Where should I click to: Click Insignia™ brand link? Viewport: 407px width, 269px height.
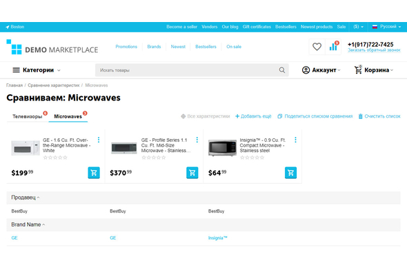click(x=217, y=238)
